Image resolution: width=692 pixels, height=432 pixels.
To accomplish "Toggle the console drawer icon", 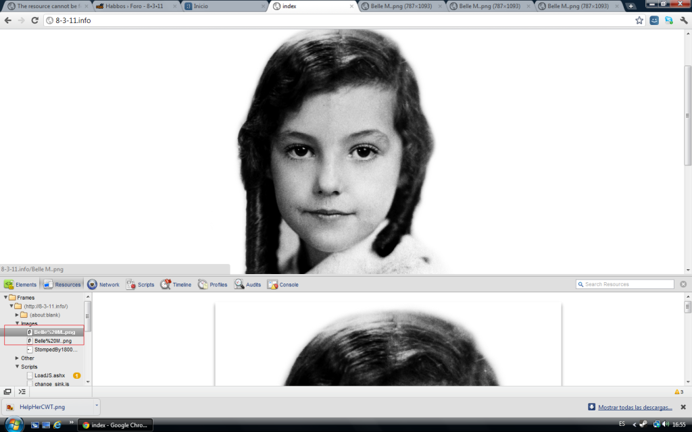I will 22,391.
